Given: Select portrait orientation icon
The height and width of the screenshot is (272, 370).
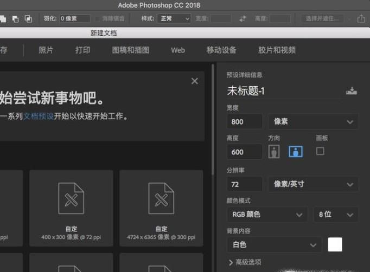Looking at the screenshot, I should pos(274,152).
